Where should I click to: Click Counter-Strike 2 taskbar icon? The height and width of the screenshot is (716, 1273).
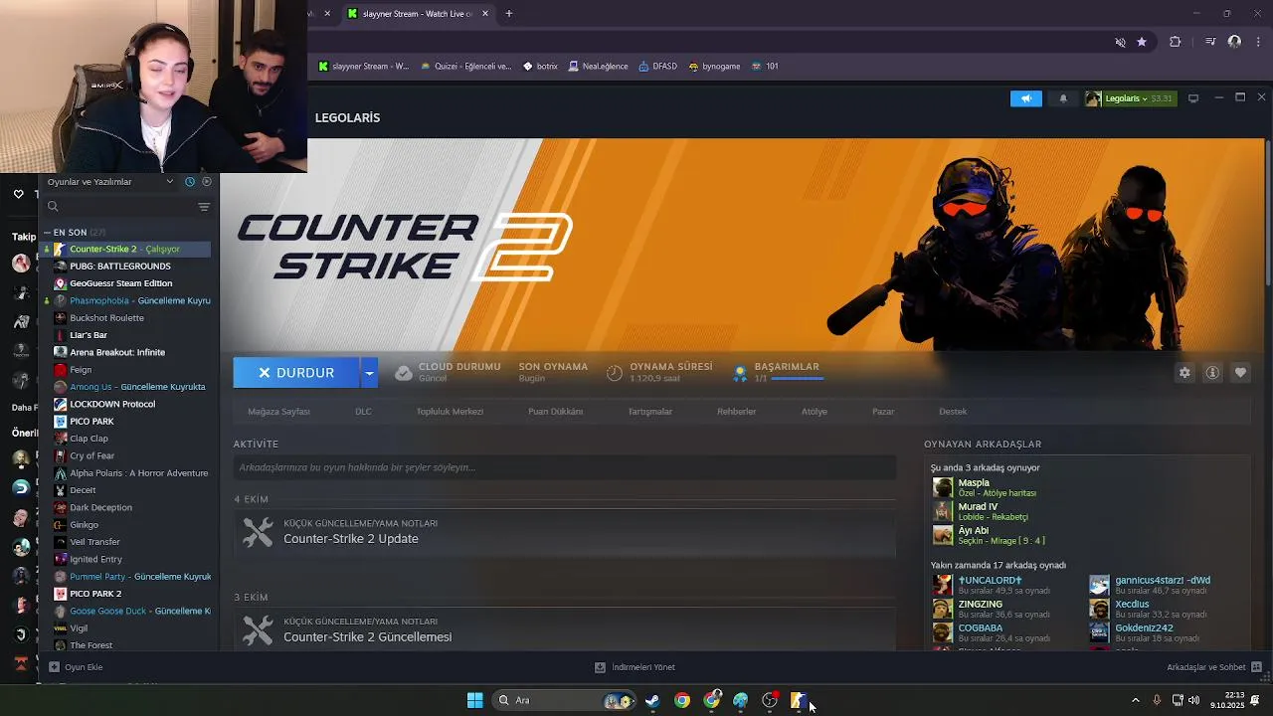coord(798,700)
